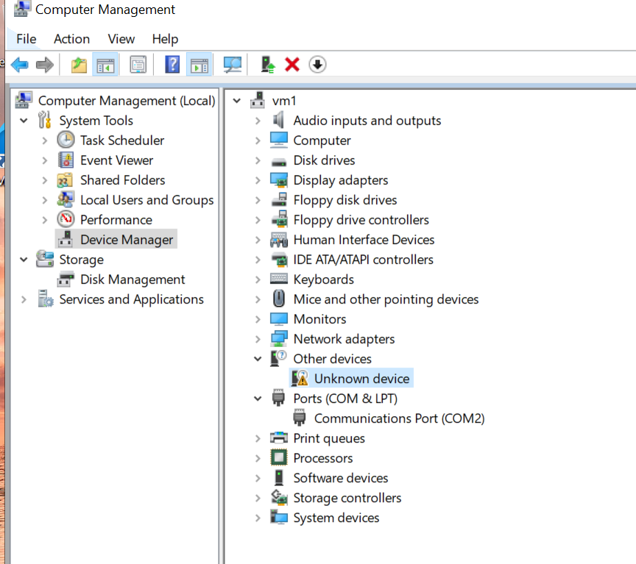Expand the Monitors category

tap(258, 319)
